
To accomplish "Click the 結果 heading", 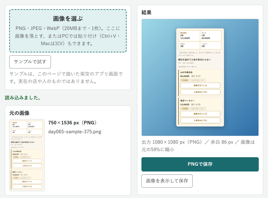I will 147,13.
